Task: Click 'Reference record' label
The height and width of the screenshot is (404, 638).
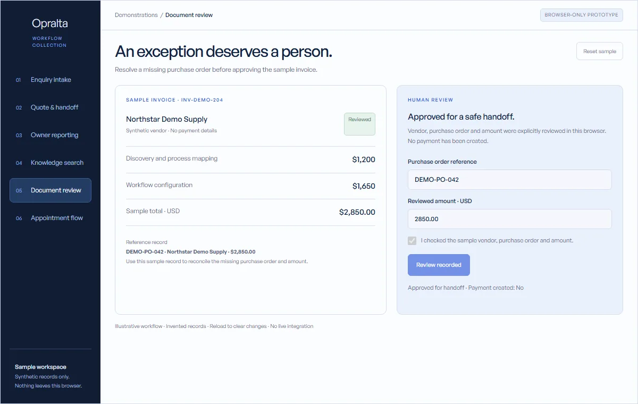Action: pyautogui.click(x=147, y=242)
